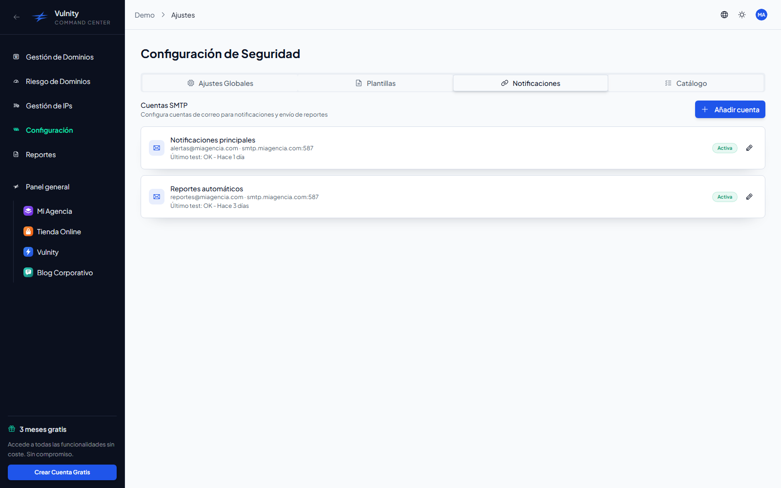
Task: Toggle the light/dark theme sun icon
Action: (x=742, y=15)
